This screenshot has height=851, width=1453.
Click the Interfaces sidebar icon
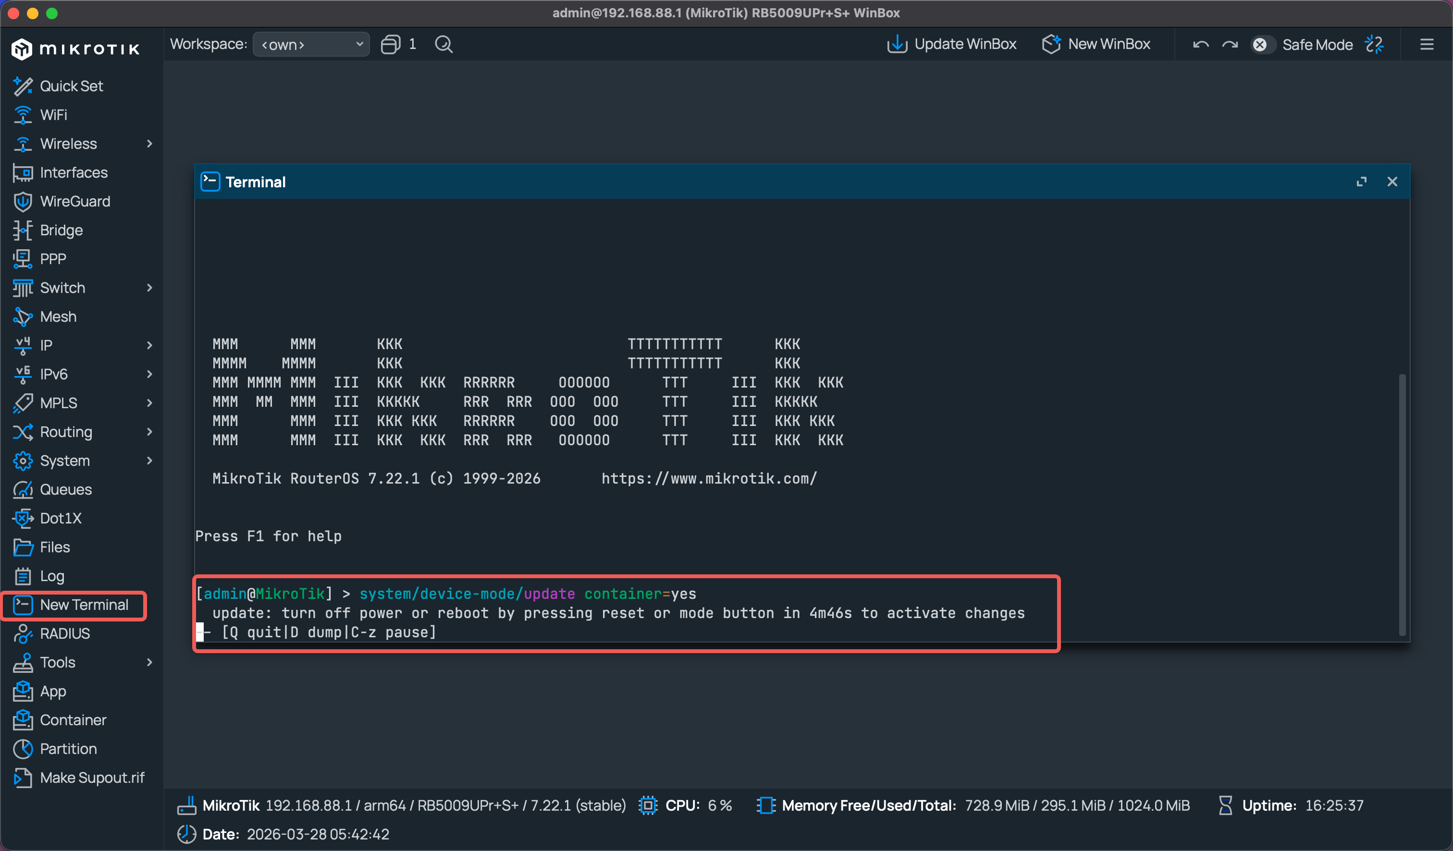[23, 172]
